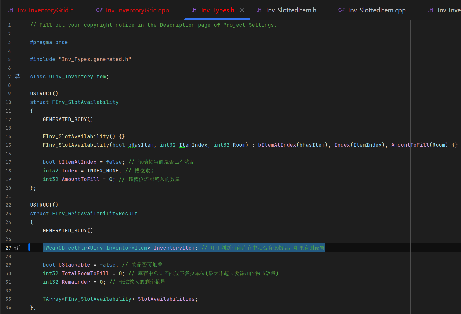Screen dimensions: 461x314
Task: Click USTRUCT() on line 9
Action: (44, 94)
